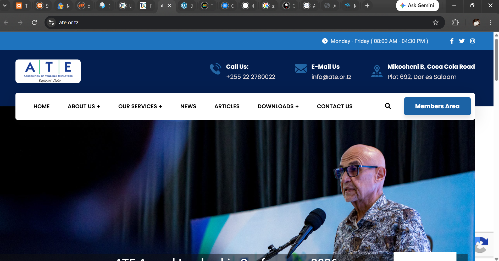
Task: Click the magnifier search icon in the site menu
Action: (x=388, y=106)
